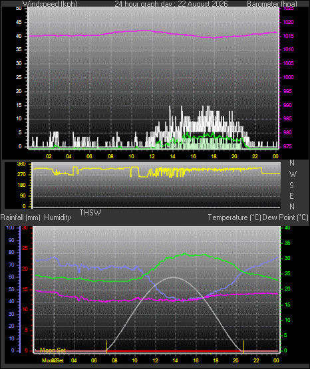Click the THSW label
Viewport: 310px width, 369px height.
(90, 213)
